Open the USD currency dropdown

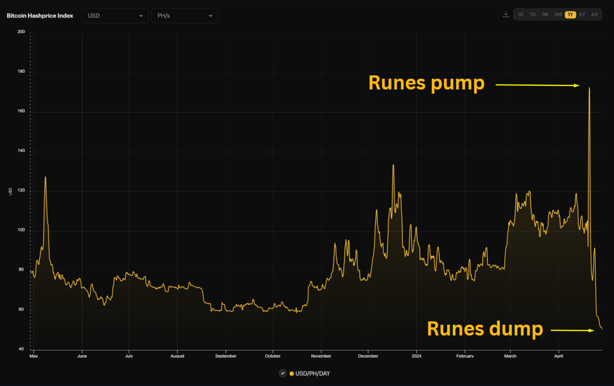click(115, 16)
